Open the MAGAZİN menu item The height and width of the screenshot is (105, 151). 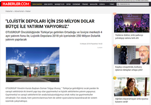pyautogui.click(x=94, y=4)
